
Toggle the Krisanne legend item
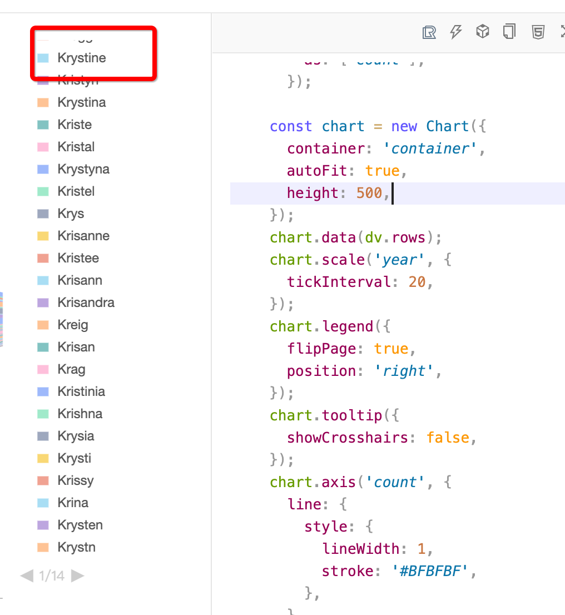73,236
